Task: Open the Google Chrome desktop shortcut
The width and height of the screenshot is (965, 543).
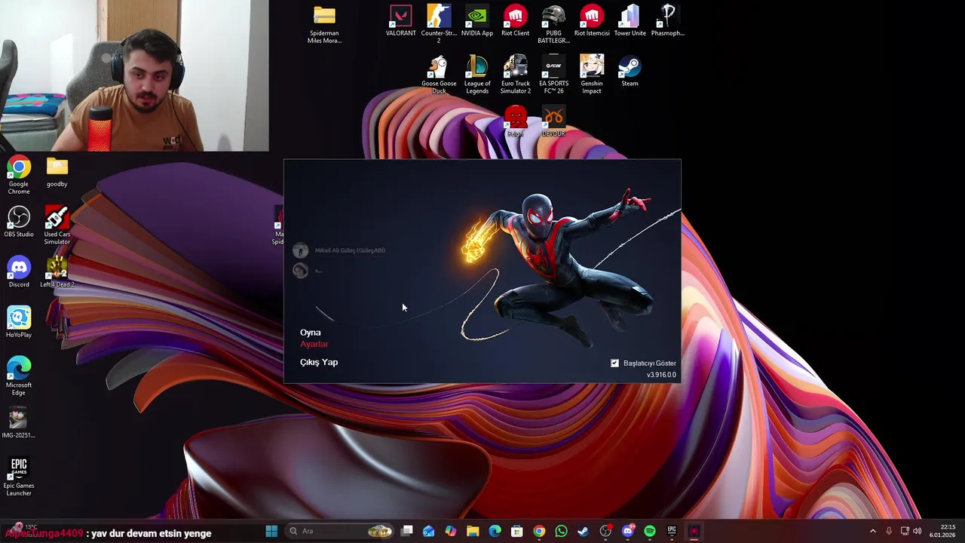Action: 19,175
